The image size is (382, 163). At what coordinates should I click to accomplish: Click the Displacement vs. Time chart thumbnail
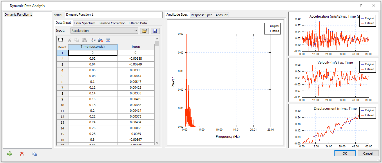click(x=333, y=126)
